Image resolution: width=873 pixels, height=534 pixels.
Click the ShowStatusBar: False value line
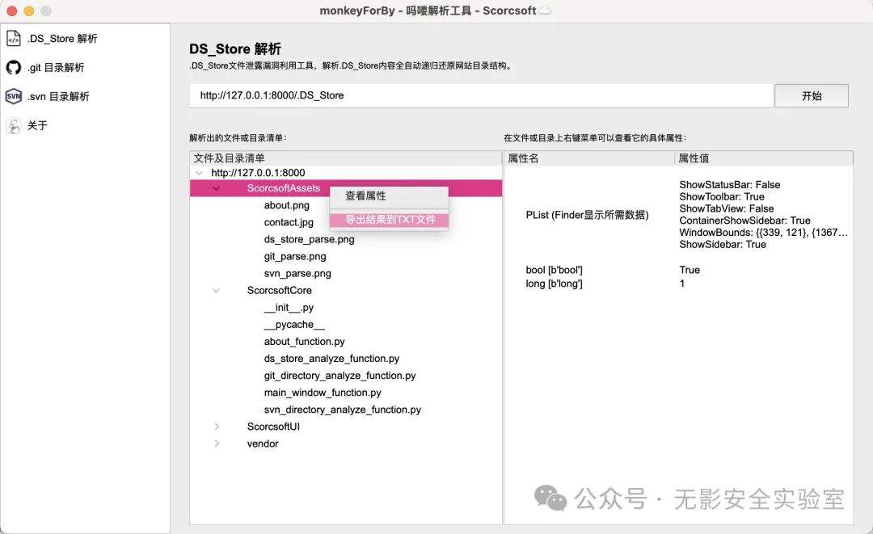point(729,185)
